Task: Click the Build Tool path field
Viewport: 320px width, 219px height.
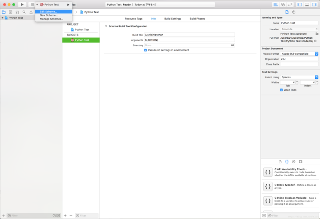Action: click(189, 35)
